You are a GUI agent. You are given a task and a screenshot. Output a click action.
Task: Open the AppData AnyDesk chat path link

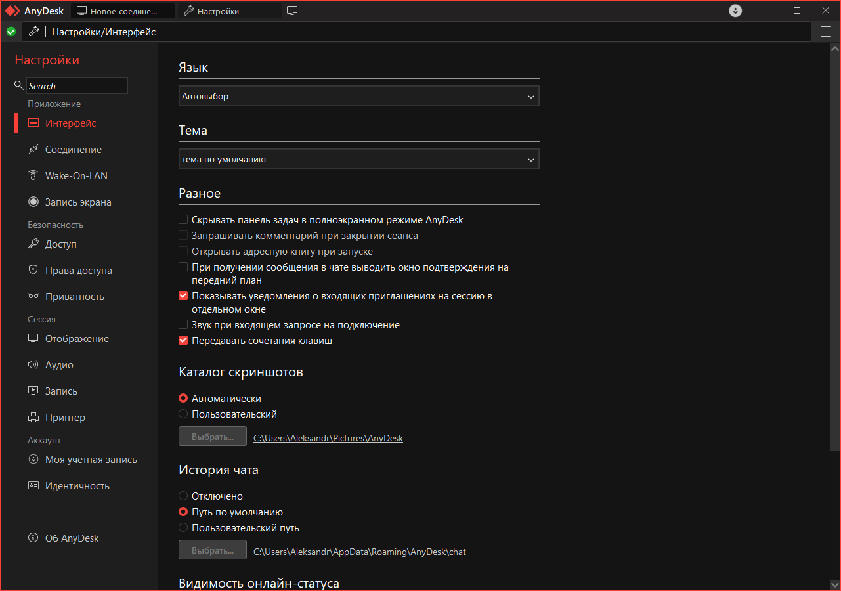(360, 552)
